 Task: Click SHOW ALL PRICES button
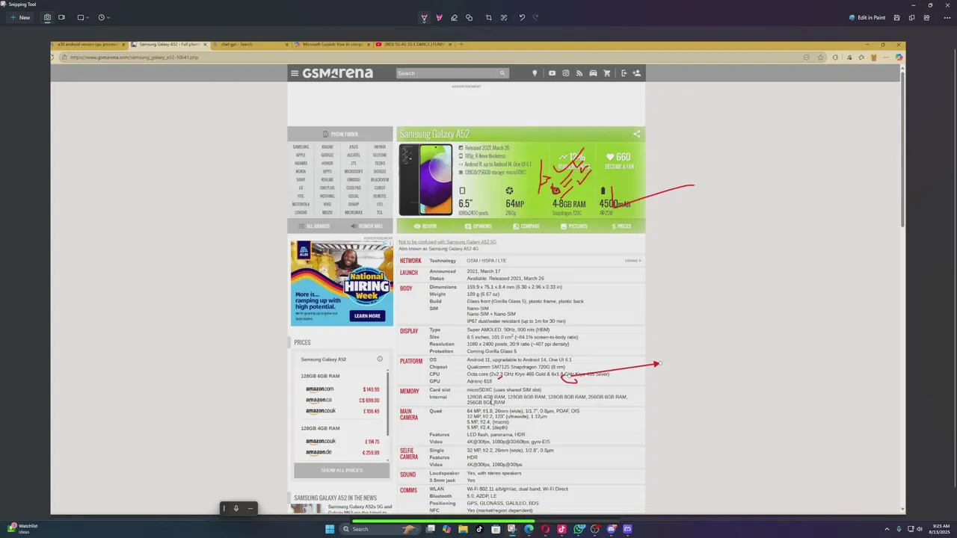click(342, 470)
